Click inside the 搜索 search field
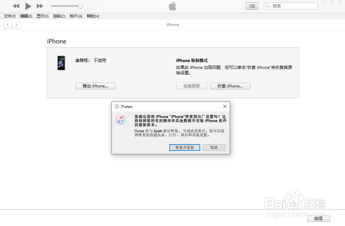The height and width of the screenshot is (226, 345). pyautogui.click(x=292, y=6)
